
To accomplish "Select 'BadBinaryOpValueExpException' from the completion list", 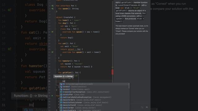I will [94, 97].
